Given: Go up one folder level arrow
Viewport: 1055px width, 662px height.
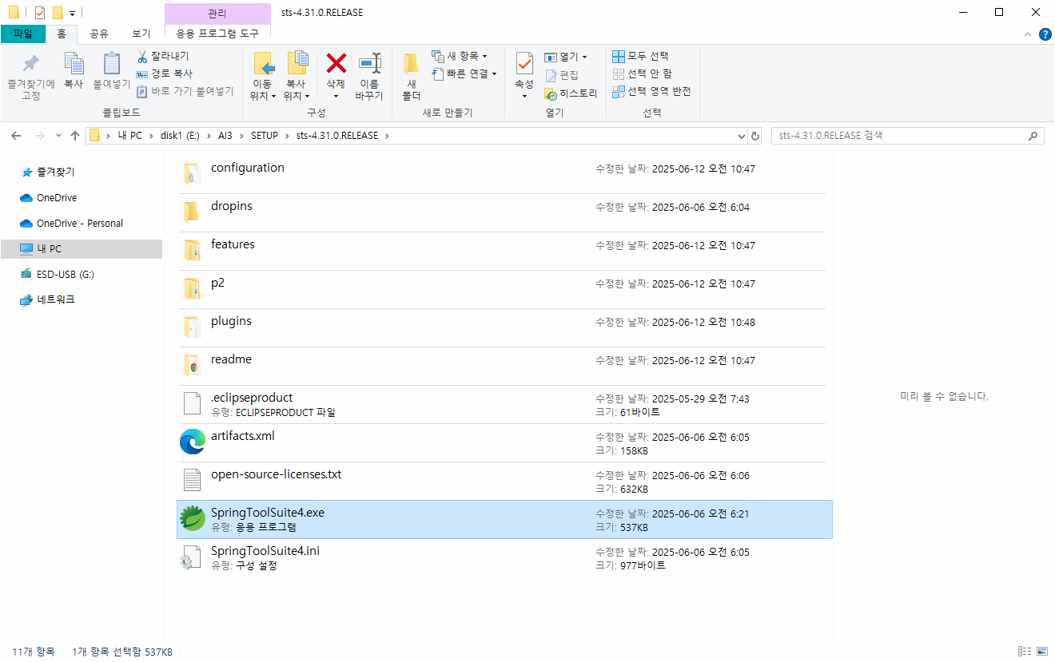Looking at the screenshot, I should click(x=75, y=136).
